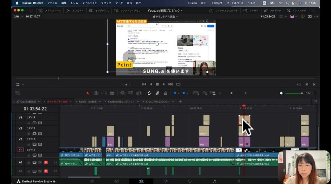
Task: Open the flag color dropdown arrow
Action: click(x=179, y=93)
